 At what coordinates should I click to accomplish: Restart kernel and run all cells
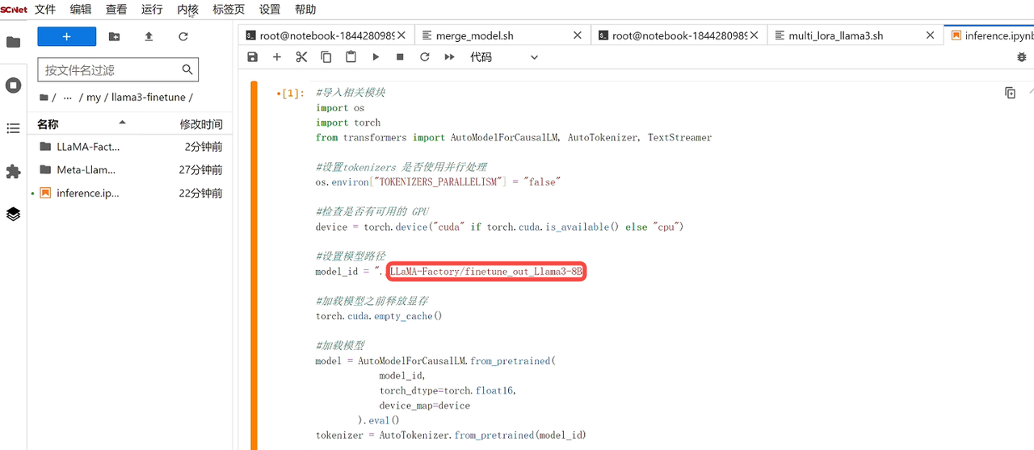[x=450, y=57]
